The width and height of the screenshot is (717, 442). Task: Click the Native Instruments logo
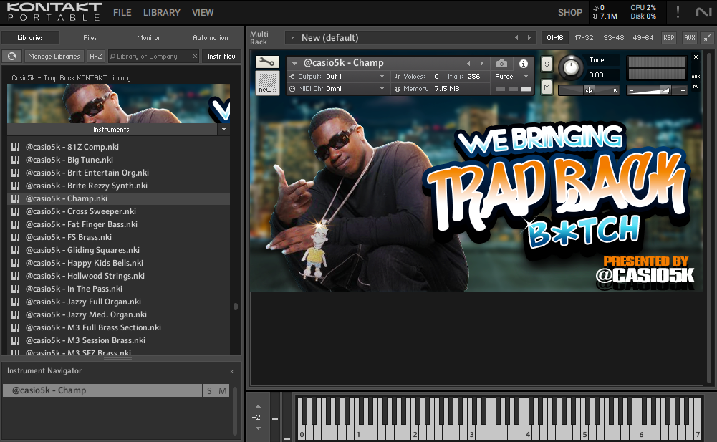[x=703, y=12]
